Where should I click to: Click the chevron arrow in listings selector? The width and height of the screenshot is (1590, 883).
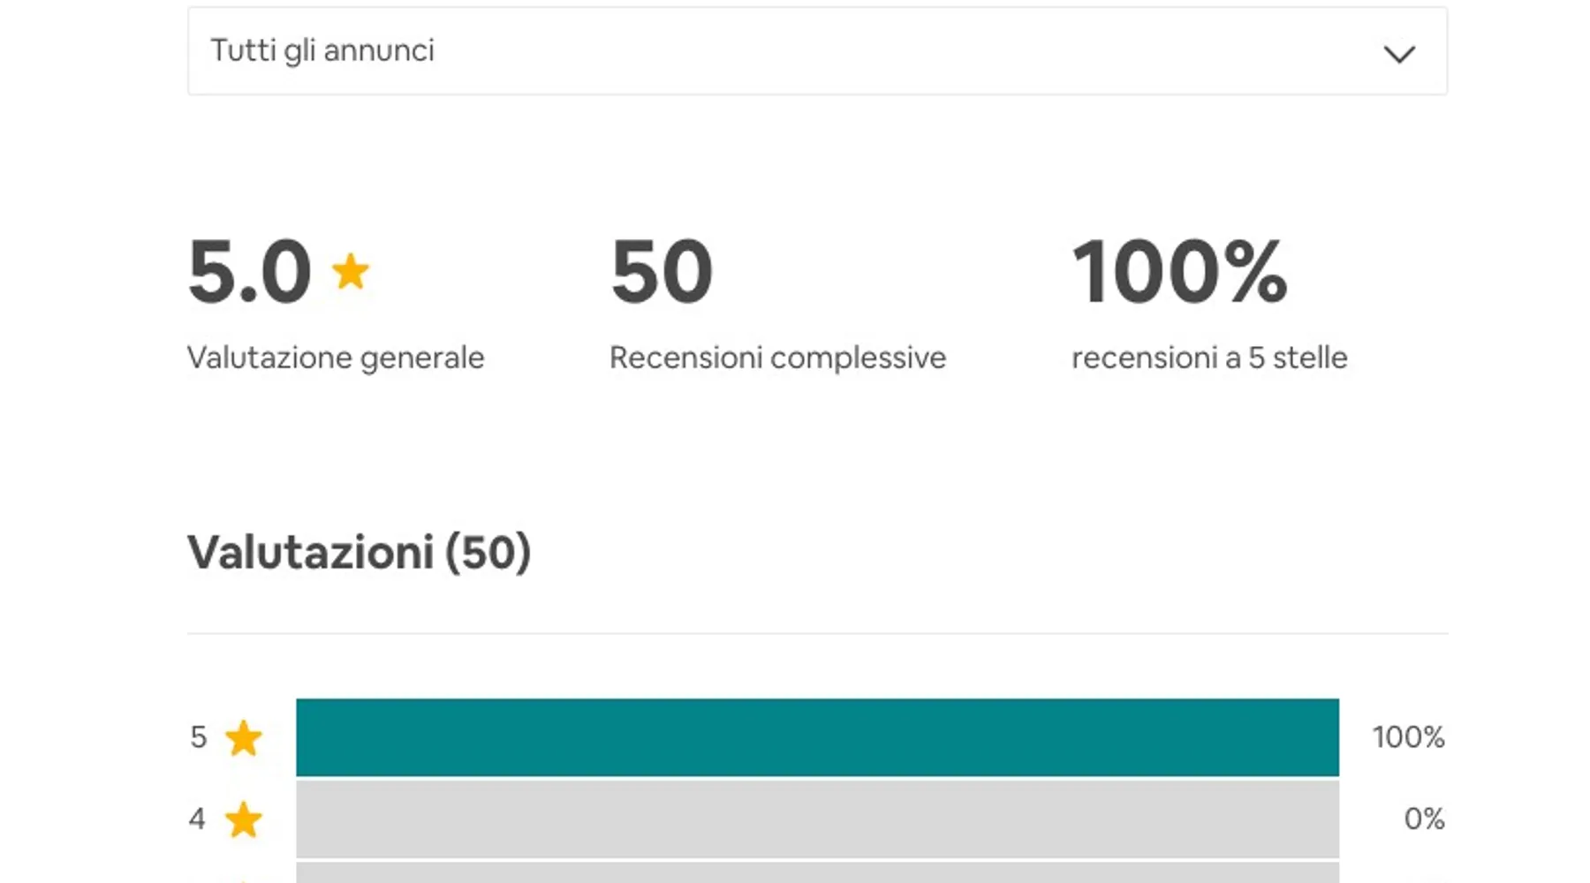coord(1399,54)
